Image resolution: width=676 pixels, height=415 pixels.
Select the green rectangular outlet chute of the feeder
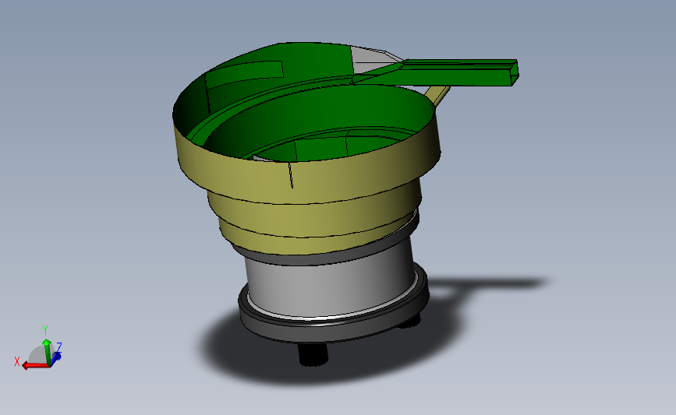[x=457, y=72]
